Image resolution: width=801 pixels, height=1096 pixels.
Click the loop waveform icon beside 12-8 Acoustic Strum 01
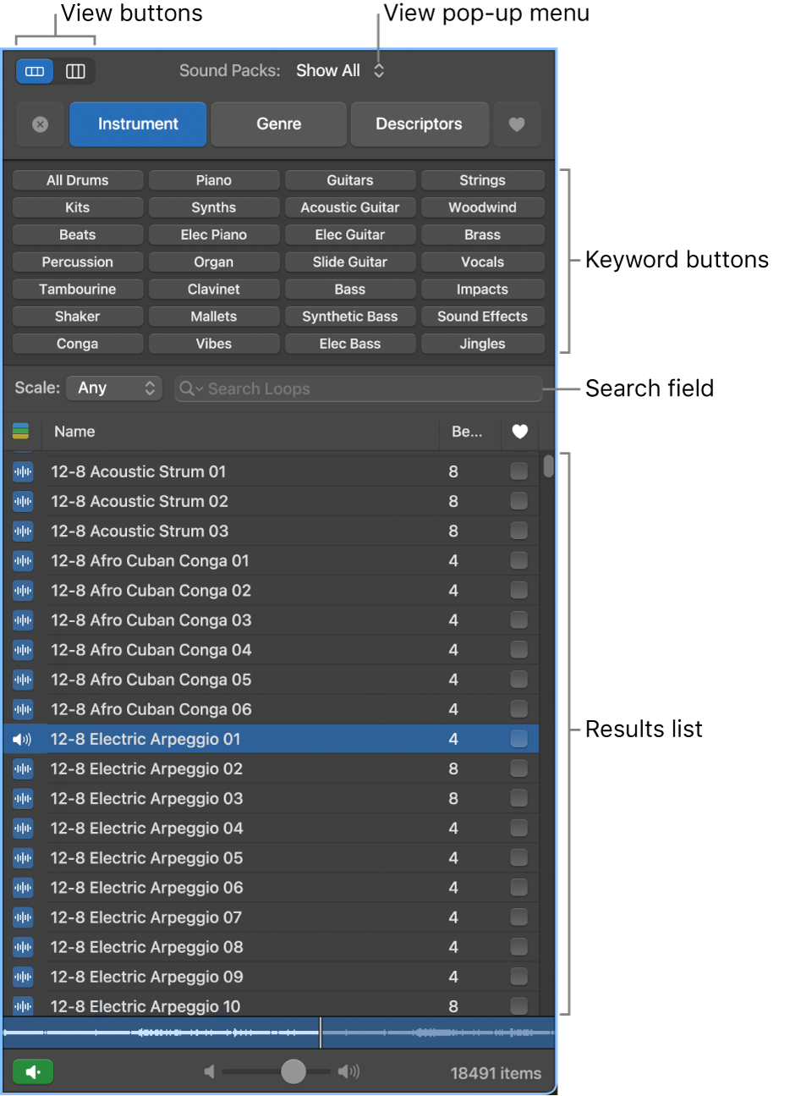23,471
